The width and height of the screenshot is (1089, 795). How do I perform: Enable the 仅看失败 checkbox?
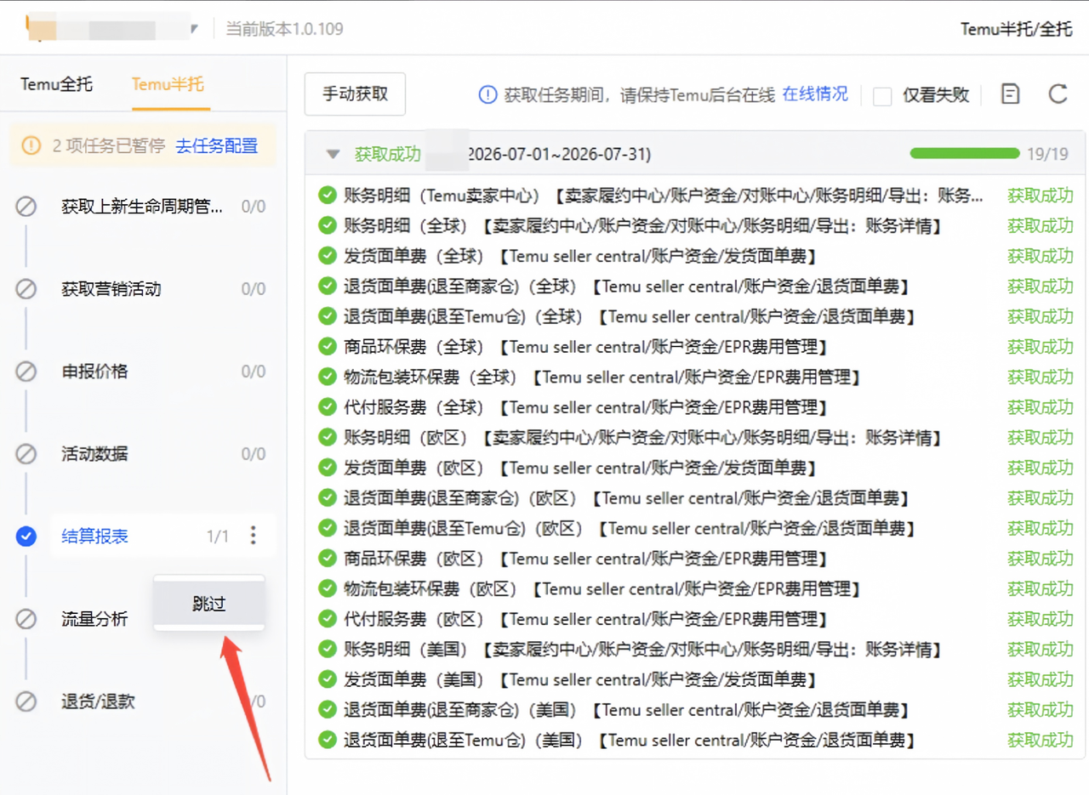tap(882, 96)
